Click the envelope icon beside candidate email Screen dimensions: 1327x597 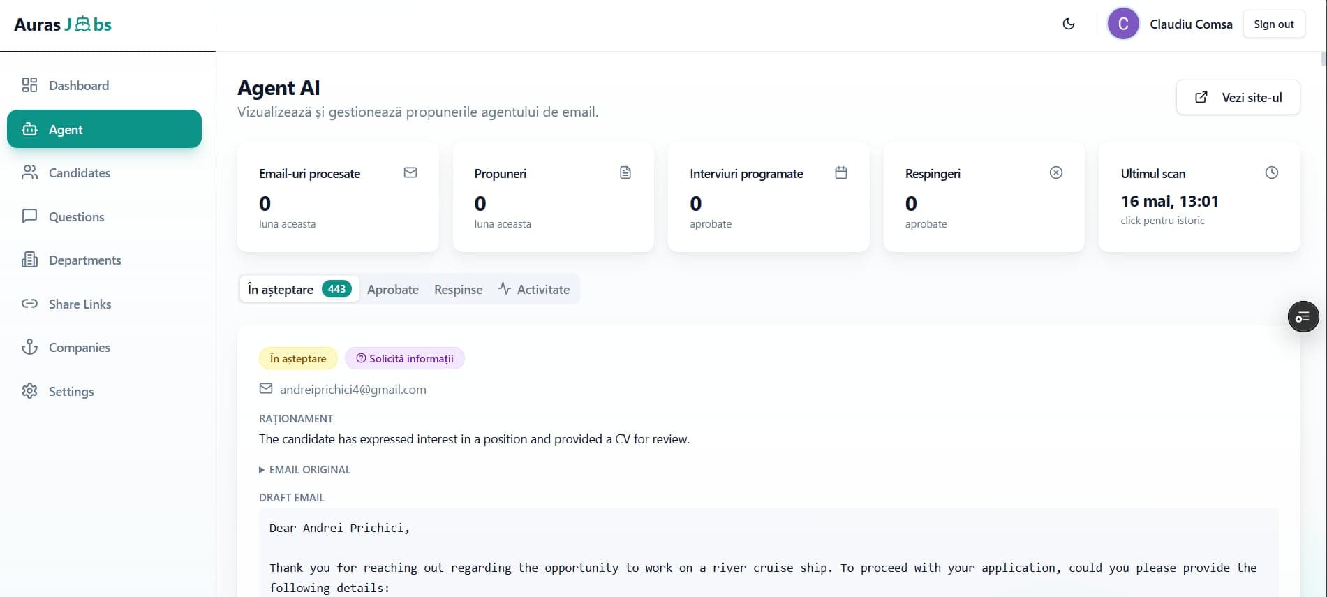tap(266, 388)
